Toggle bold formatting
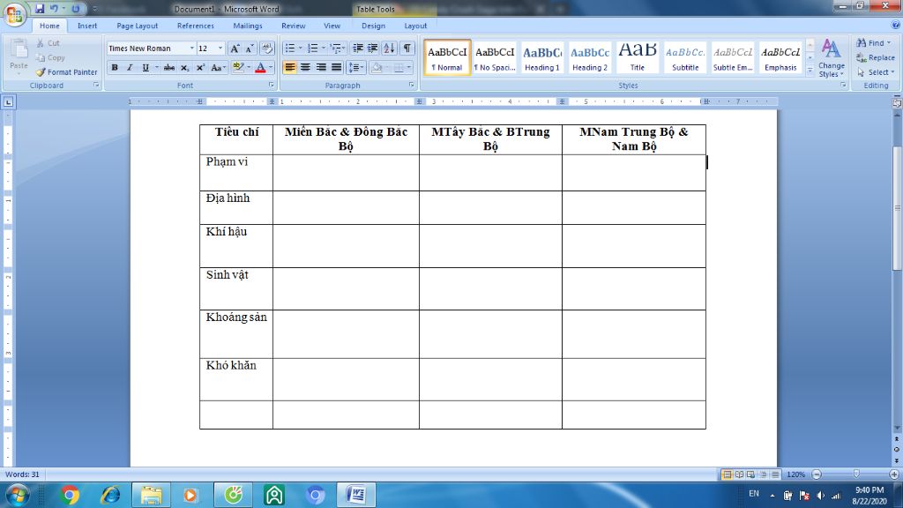 pos(115,67)
